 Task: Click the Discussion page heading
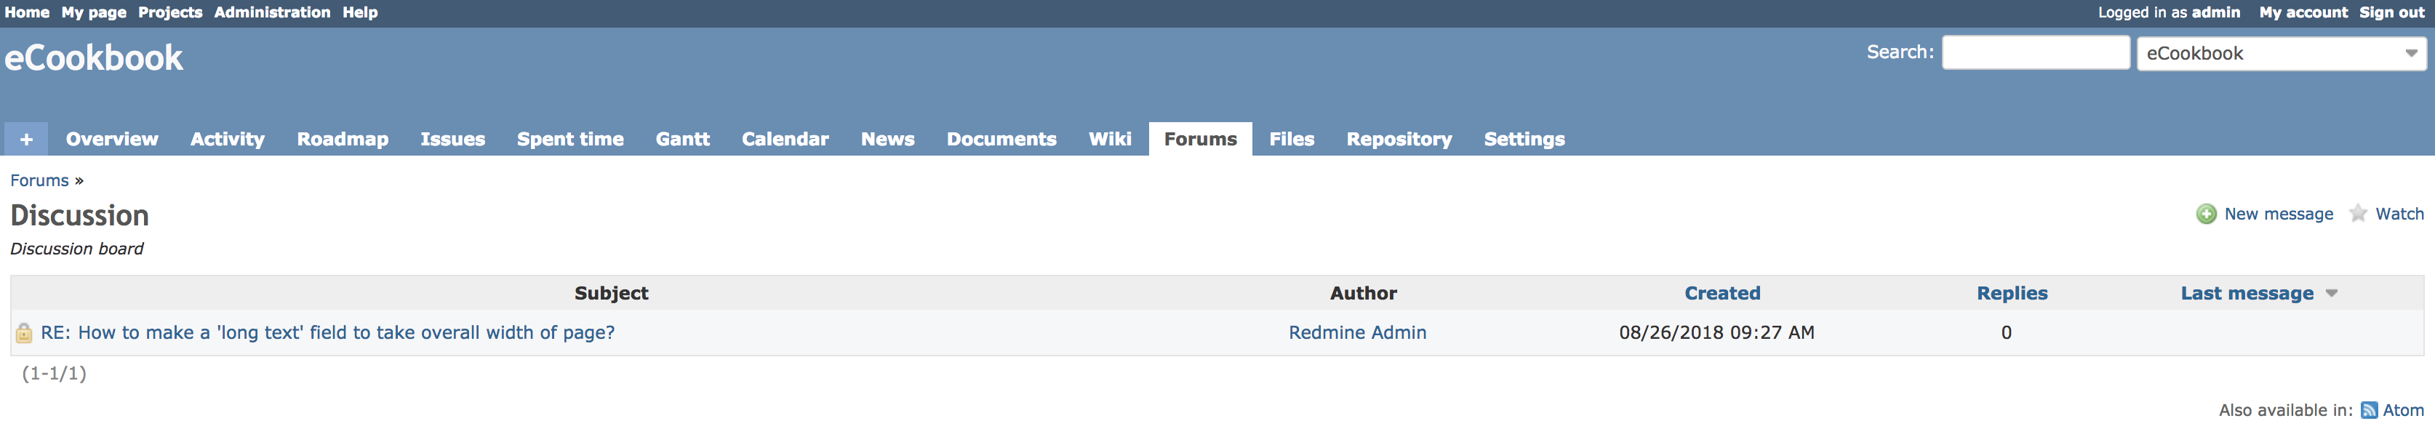pyautogui.click(x=79, y=215)
